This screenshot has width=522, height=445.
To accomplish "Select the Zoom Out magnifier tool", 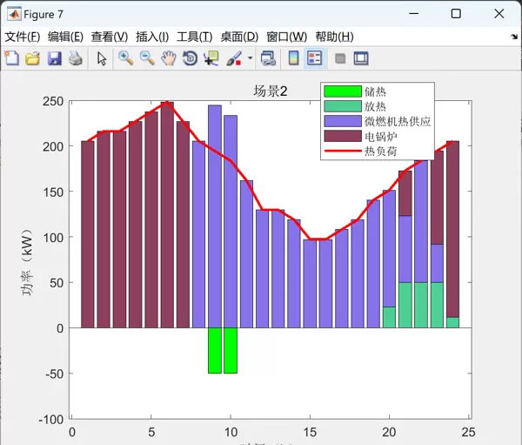I will click(x=147, y=58).
